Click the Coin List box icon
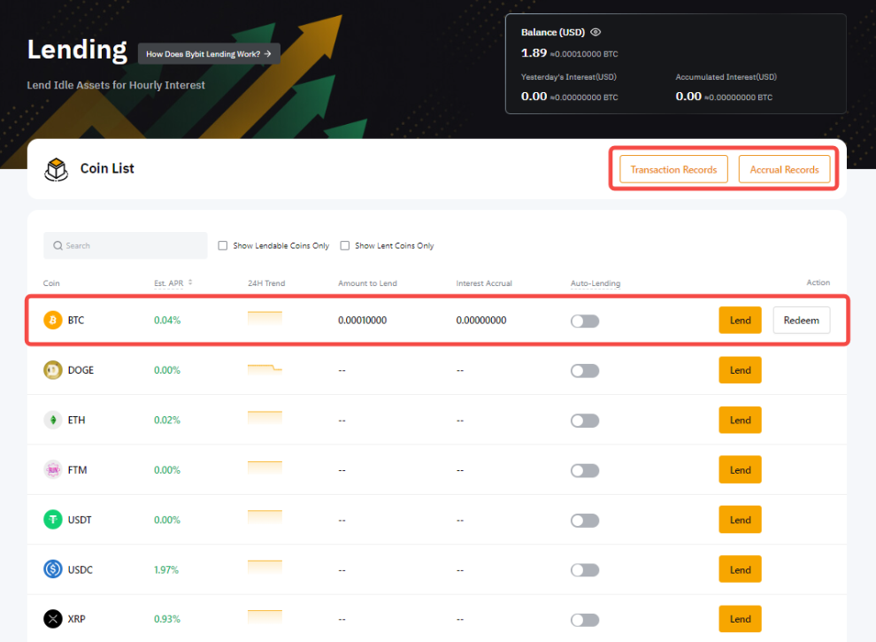 coord(57,168)
